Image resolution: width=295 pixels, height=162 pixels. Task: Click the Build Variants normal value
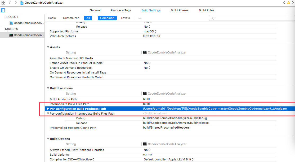[148, 154]
